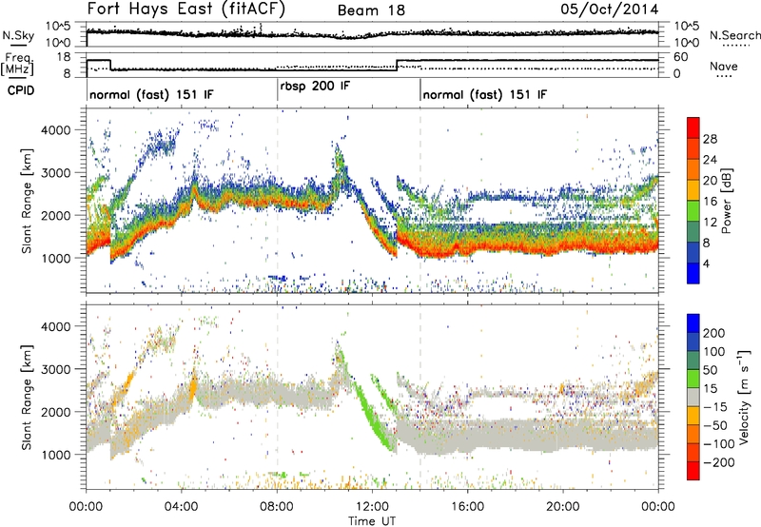This screenshot has height=527, width=761.
Task: Click the '8' value on the power scale
Action: [x=707, y=244]
